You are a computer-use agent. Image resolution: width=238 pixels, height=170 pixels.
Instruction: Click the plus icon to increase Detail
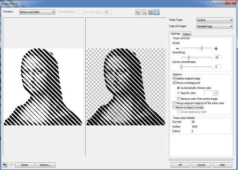216,49
